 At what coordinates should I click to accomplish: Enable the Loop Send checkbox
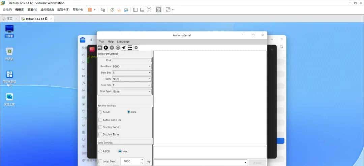coord(107,161)
